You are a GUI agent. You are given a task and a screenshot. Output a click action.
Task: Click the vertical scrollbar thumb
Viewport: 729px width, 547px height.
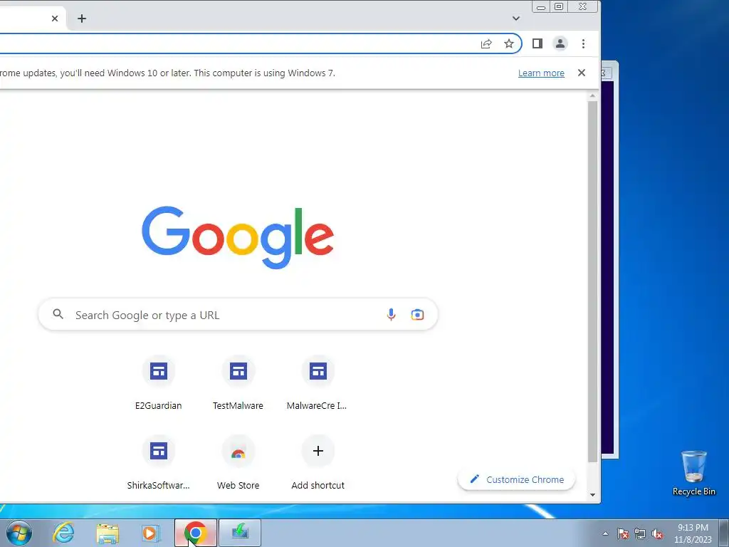[x=592, y=281]
